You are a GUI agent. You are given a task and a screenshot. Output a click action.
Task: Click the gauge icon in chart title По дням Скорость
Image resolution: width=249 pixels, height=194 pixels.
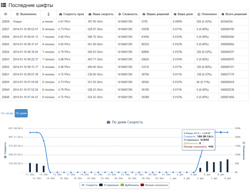pyautogui.click(x=109, y=122)
